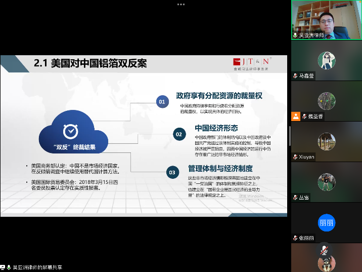Click 张丽丽's muted microphone icon

295,238
